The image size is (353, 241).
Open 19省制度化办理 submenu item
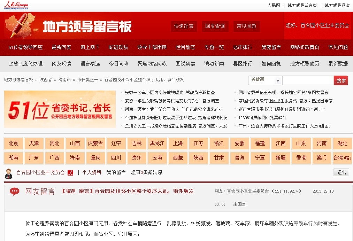point(26,64)
